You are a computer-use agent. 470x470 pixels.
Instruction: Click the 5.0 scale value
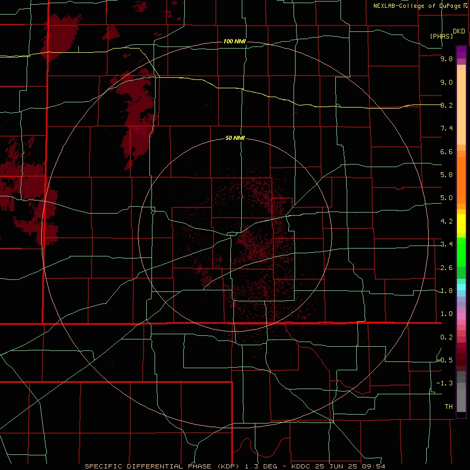[446, 198]
